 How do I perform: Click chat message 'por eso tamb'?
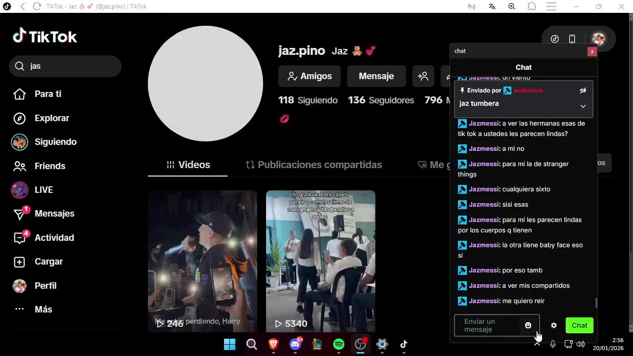(522, 270)
